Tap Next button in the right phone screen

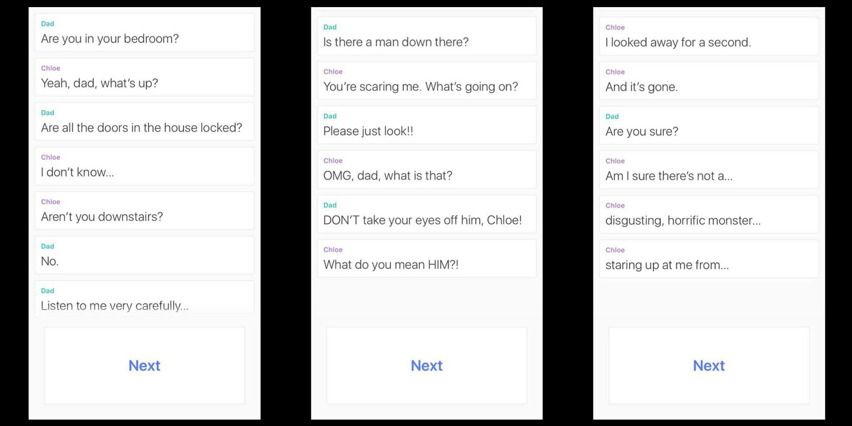[709, 366]
